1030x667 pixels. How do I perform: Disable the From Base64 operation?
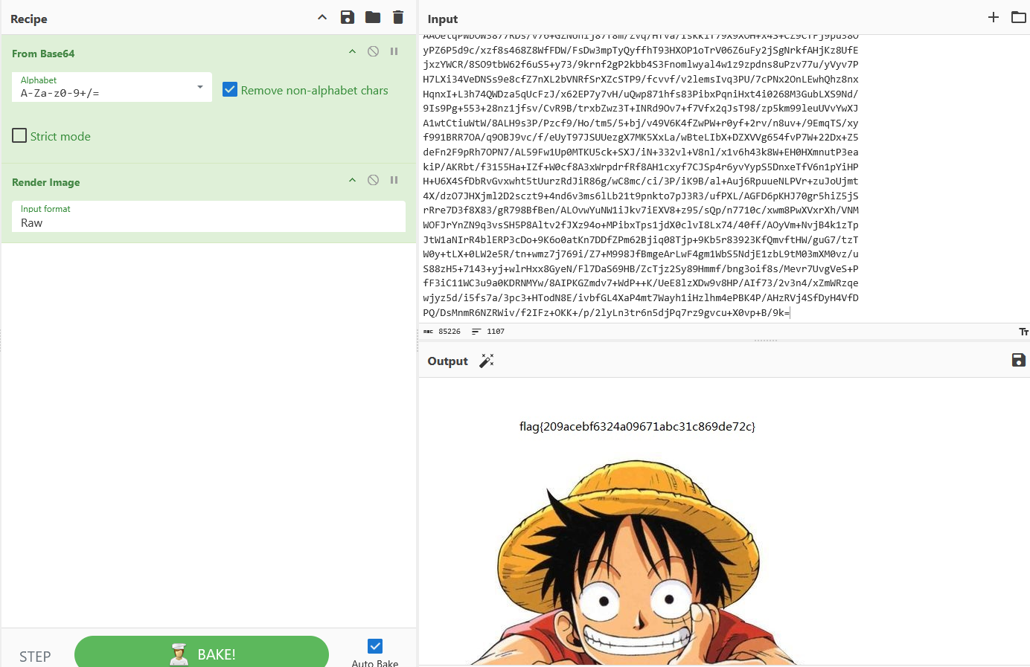pyautogui.click(x=374, y=51)
